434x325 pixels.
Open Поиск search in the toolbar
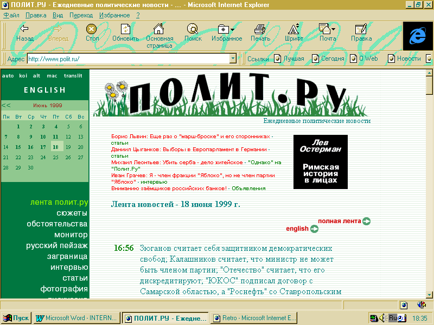(193, 33)
